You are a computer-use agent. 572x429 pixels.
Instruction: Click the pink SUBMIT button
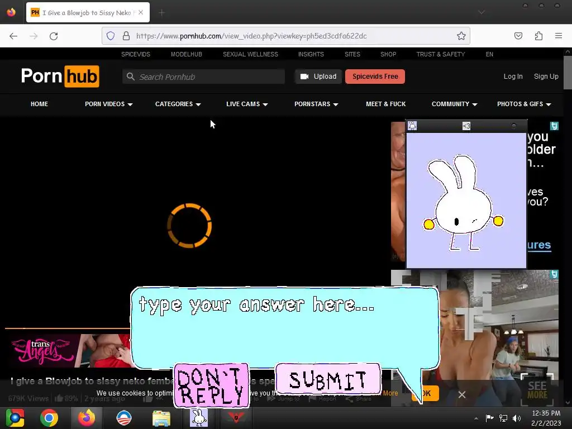[x=328, y=379]
